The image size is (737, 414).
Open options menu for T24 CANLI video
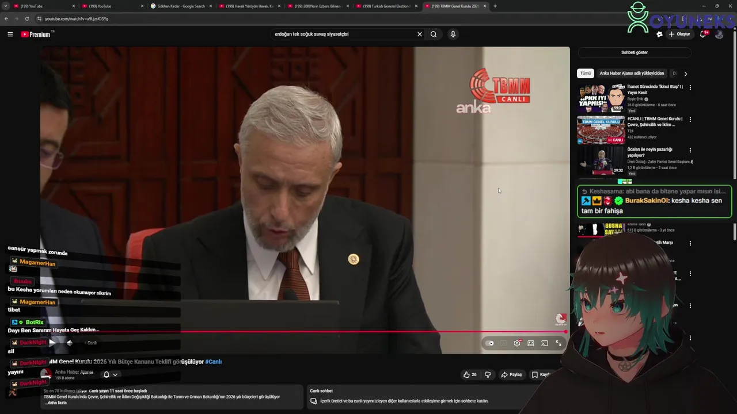point(690,120)
